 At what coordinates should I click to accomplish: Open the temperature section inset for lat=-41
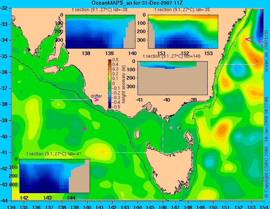[x=55, y=176]
